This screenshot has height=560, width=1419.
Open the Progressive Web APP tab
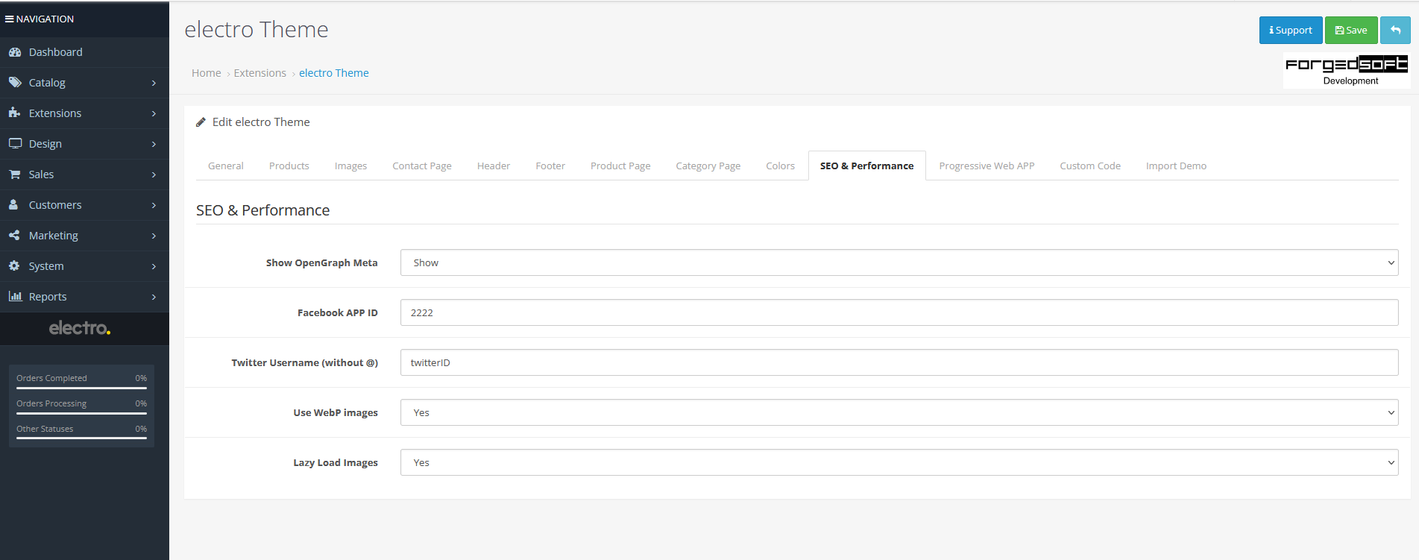[x=987, y=166]
